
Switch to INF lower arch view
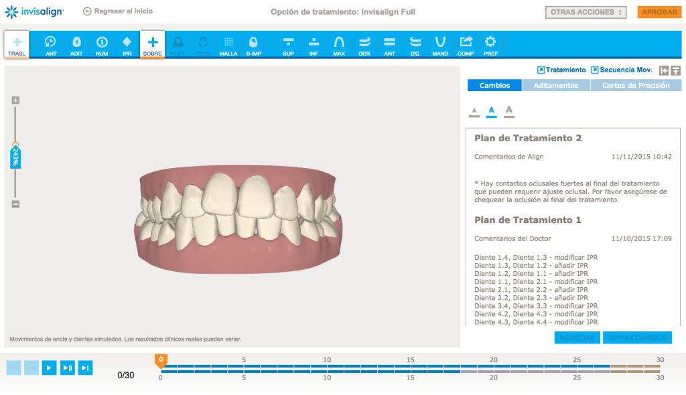pyautogui.click(x=314, y=45)
